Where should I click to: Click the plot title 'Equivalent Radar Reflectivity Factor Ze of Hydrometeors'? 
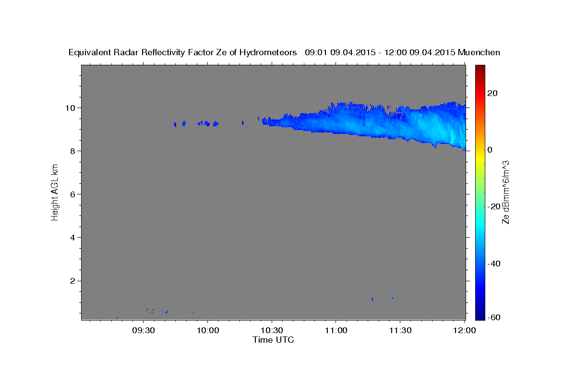pos(183,52)
